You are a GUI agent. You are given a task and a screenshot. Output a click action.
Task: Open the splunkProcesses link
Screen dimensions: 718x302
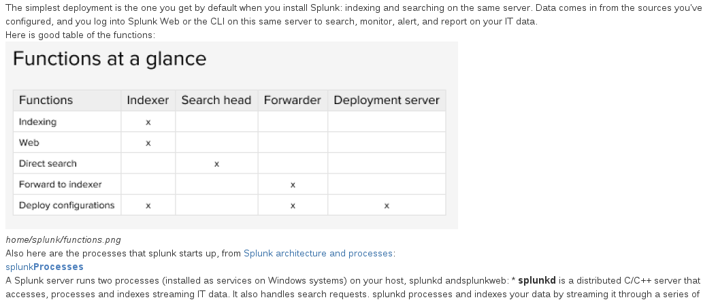(x=44, y=267)
